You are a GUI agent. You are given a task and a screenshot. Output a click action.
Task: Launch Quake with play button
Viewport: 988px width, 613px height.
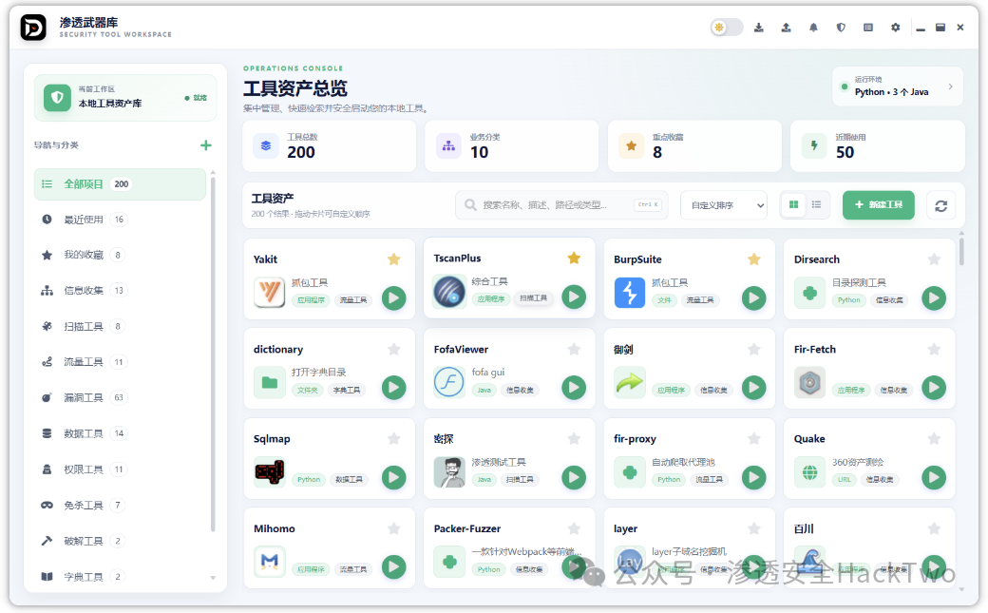point(935,477)
